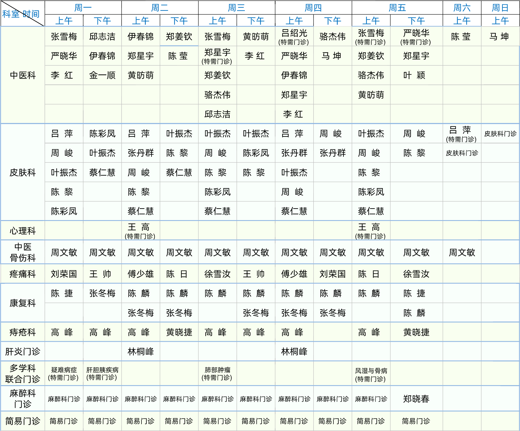Select the 肺部肿瘤 特需门诊 cell
This screenshot has height=431, width=520.
click(x=217, y=374)
